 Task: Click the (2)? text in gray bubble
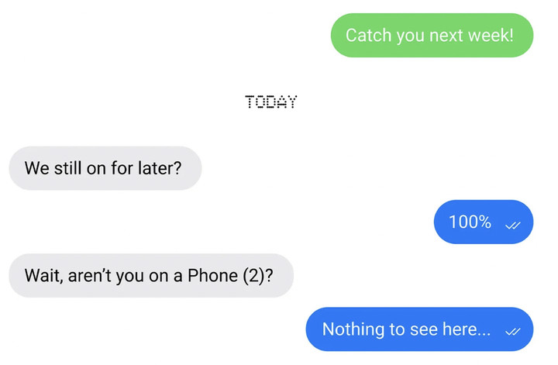[258, 276]
